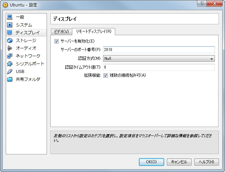Click the ストレージ disc icon
The width and height of the screenshot is (225, 172).
point(10,41)
